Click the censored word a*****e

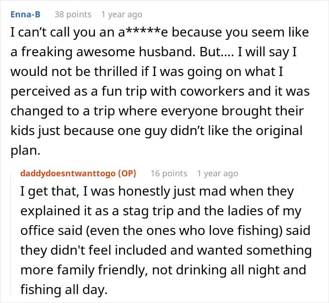tap(143, 32)
